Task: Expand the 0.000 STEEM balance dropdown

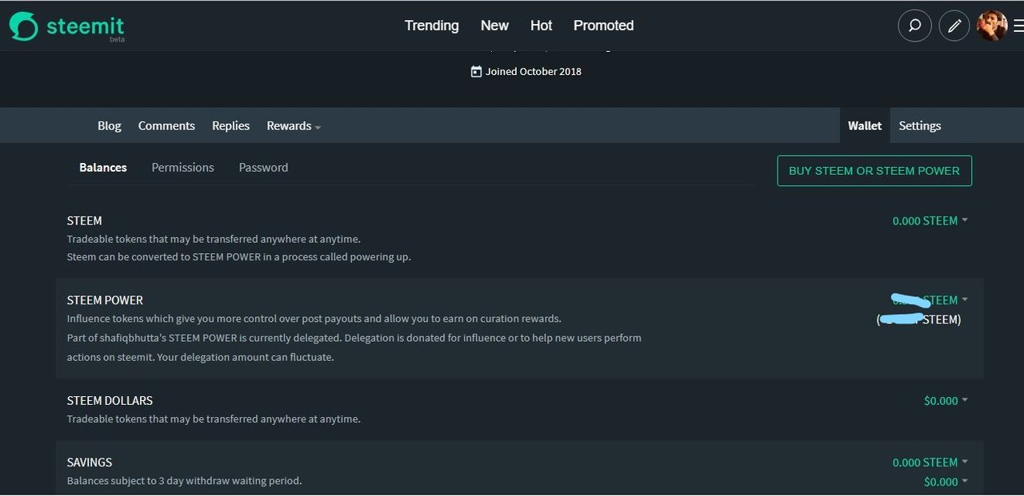Action: 930,220
